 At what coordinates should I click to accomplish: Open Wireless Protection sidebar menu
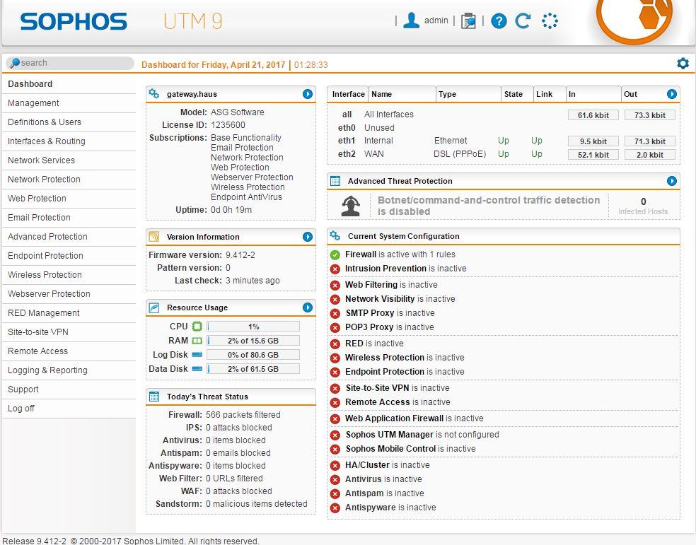pos(69,274)
